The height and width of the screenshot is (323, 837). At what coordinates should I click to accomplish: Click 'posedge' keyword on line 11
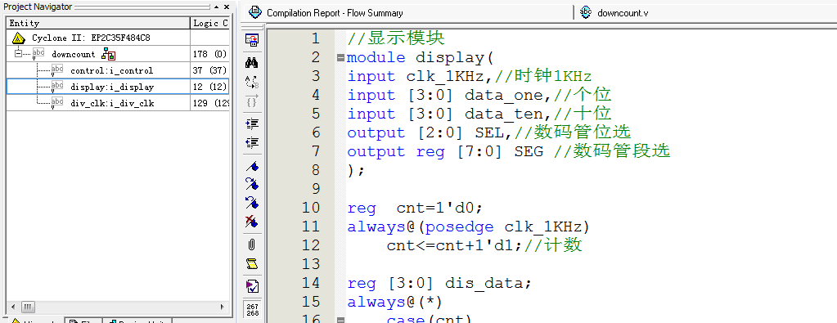[x=460, y=227]
